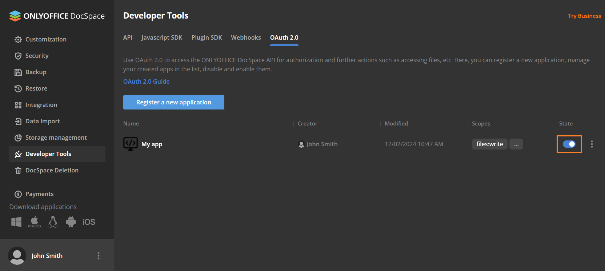Download the Android application
The image size is (605, 271).
71,222
